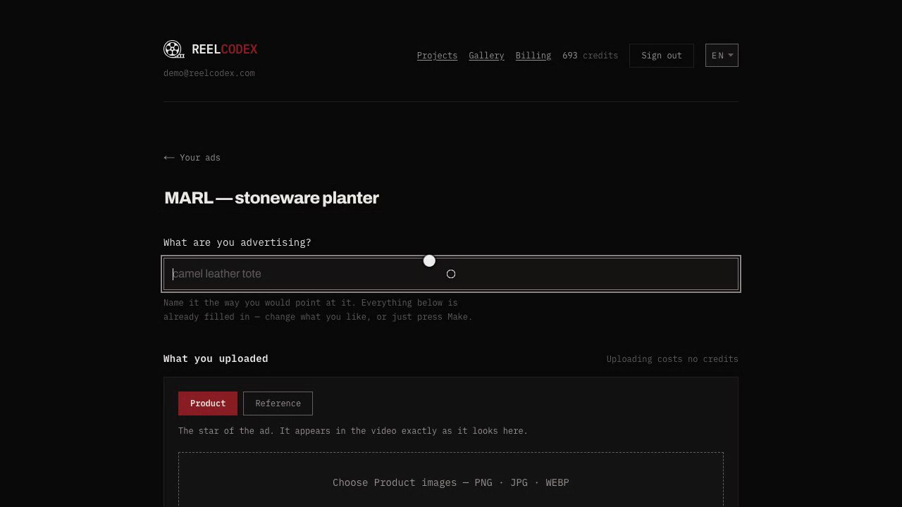Click the 693 credits balance text

590,56
